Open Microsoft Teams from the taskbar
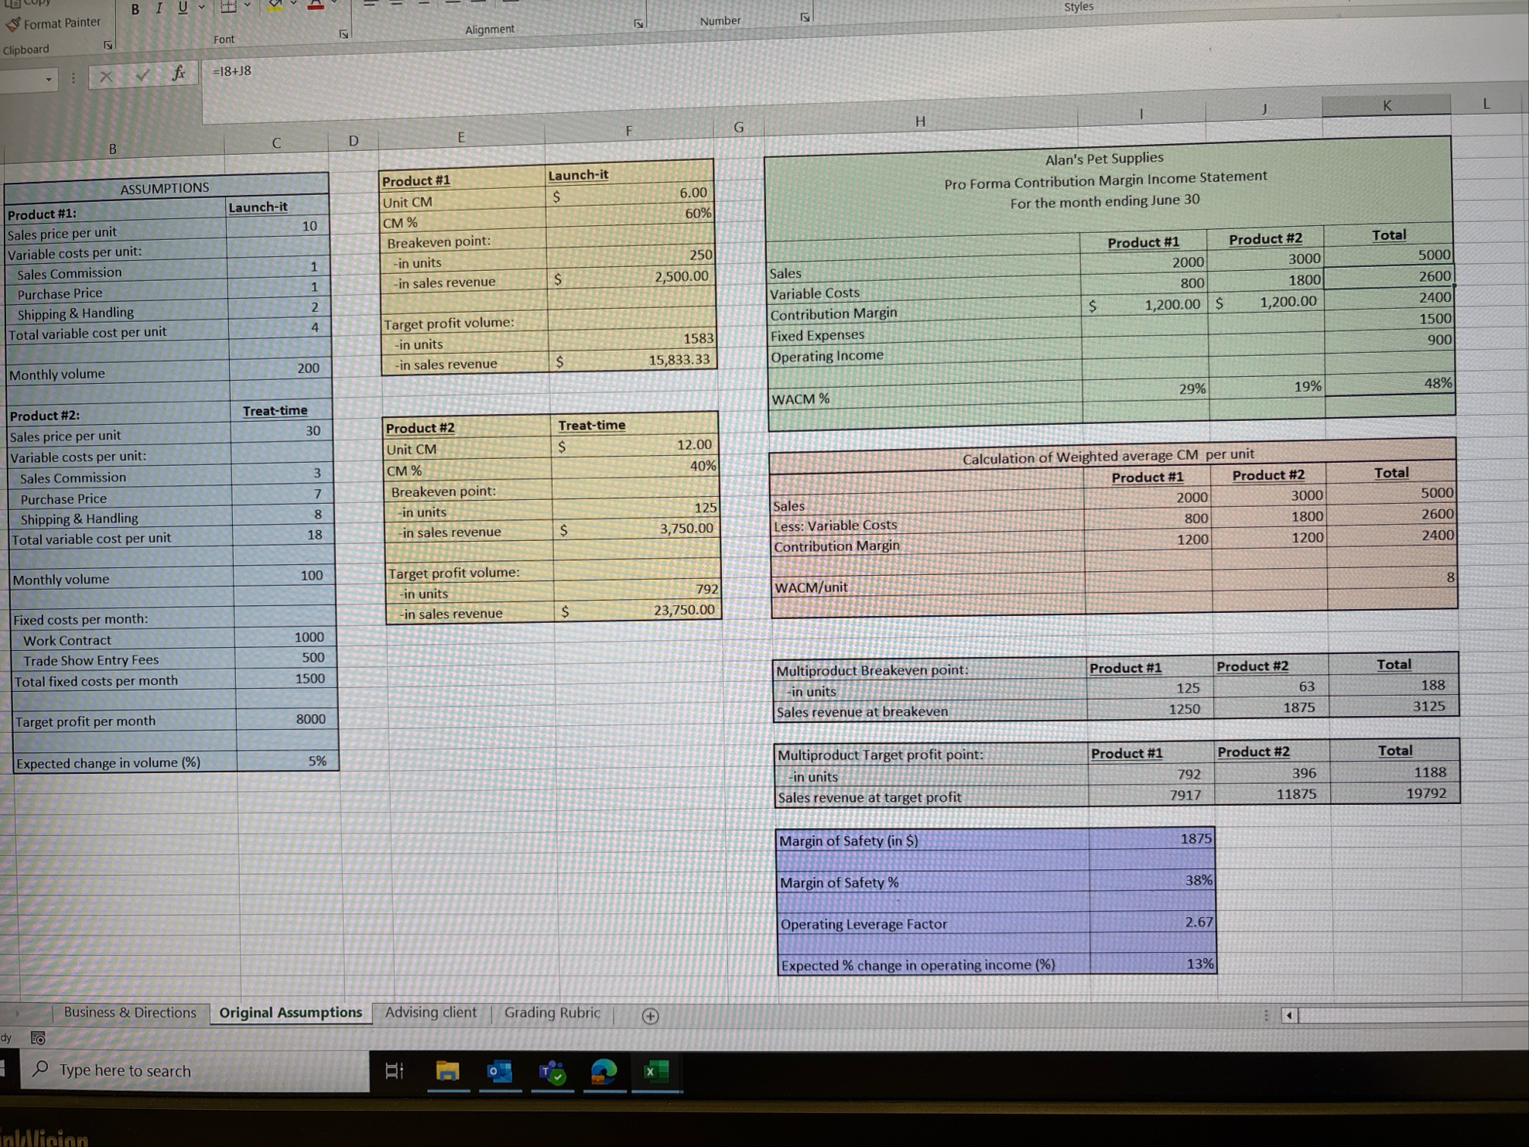Screen dimensions: 1529x1147 point(552,1071)
